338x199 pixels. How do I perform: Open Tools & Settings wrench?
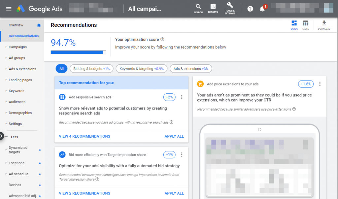tap(230, 9)
